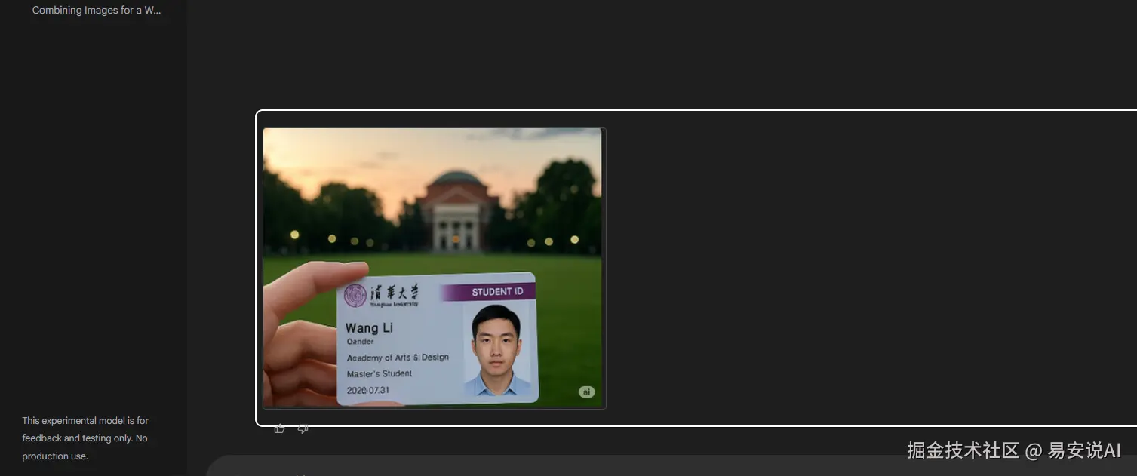Focus the message input box at bottom
This screenshot has height=476, width=1137.
pos(671,466)
